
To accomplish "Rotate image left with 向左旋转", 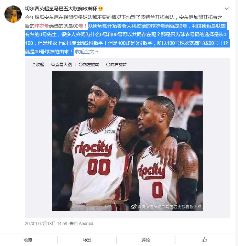I will [x=89, y=64].
